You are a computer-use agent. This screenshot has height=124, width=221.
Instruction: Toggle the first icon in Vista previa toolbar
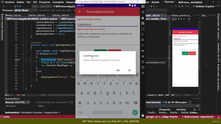click(173, 19)
